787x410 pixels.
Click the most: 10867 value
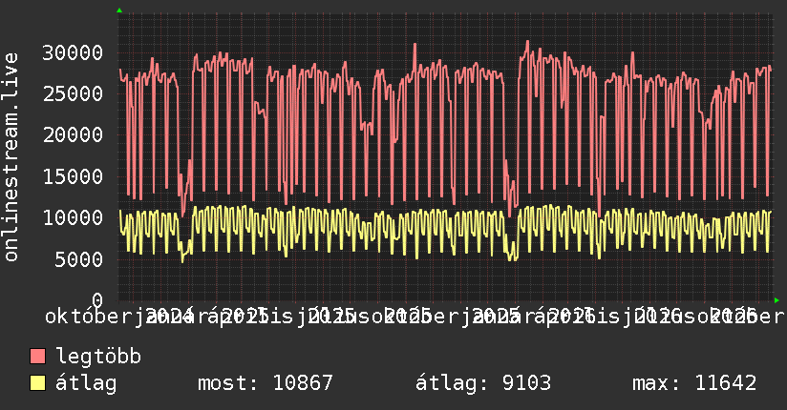click(x=266, y=383)
